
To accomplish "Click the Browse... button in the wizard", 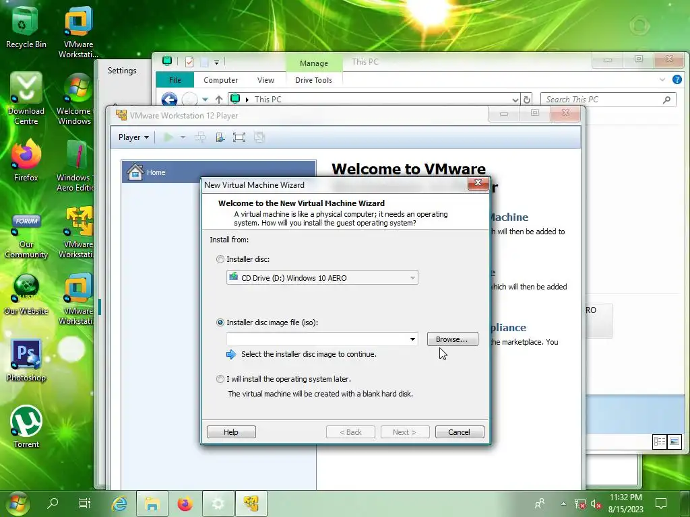I will pos(452,339).
